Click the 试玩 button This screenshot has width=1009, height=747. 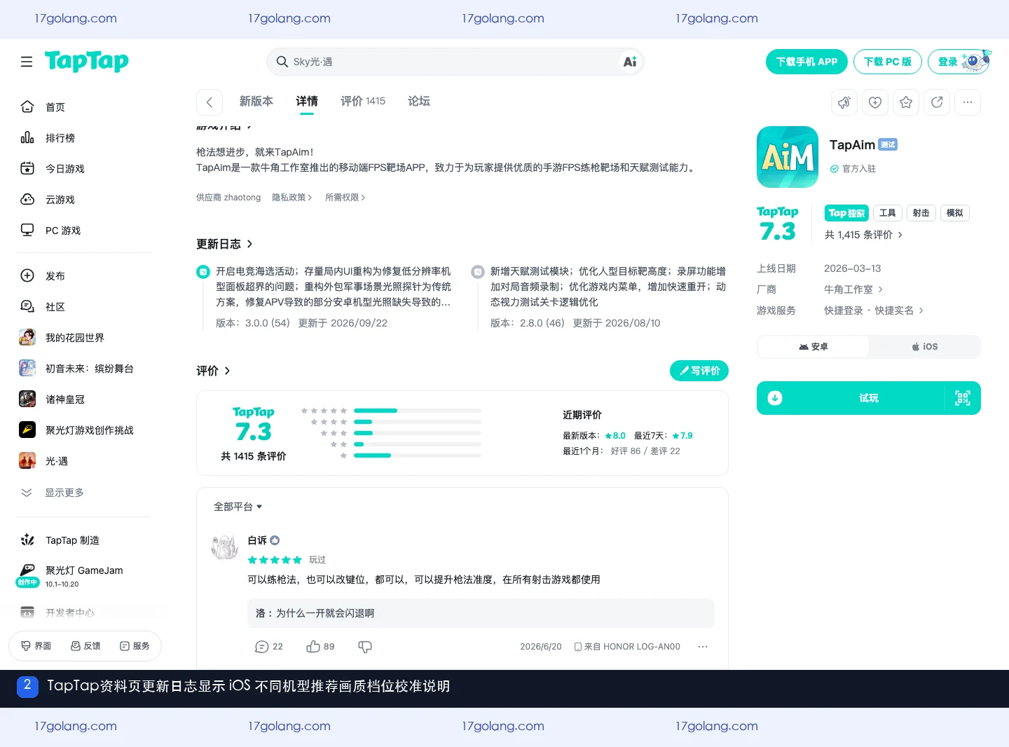click(x=869, y=398)
